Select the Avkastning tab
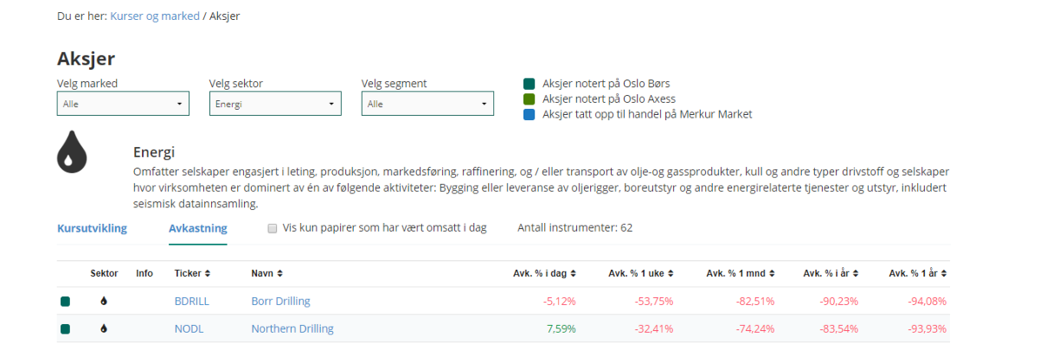The image size is (1046, 344). [198, 228]
